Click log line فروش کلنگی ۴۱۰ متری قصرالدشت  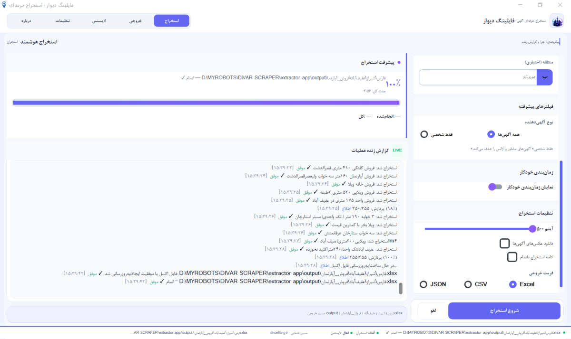[x=334, y=168]
